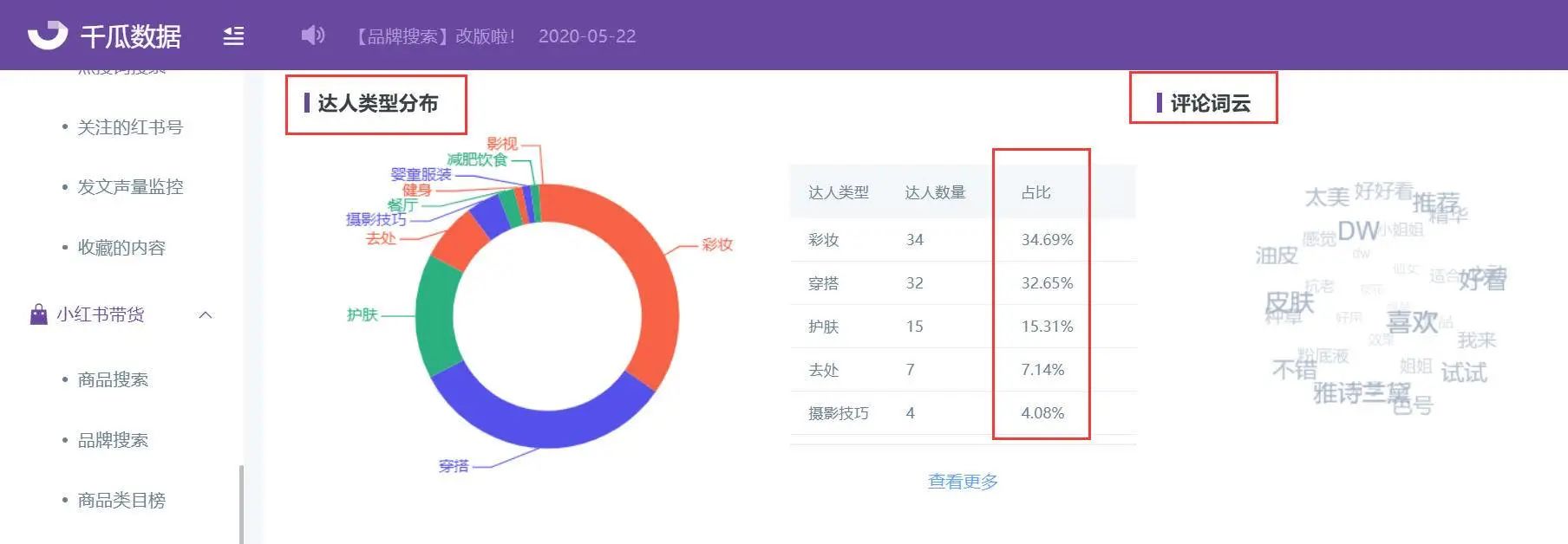Click the 占比 column header
1568x544 pixels.
pos(1036,192)
